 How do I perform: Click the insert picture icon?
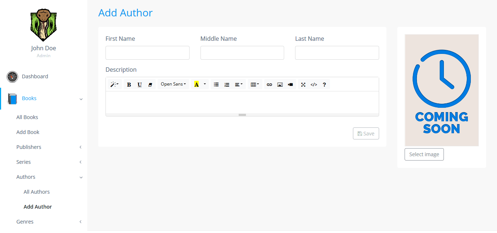[x=280, y=84]
